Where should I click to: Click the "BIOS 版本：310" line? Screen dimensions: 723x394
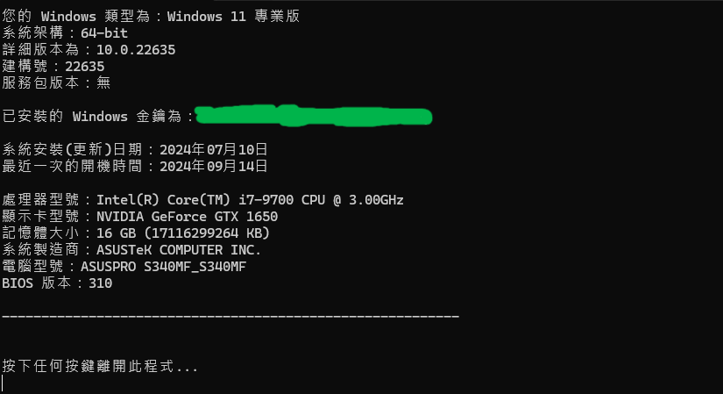pos(57,283)
